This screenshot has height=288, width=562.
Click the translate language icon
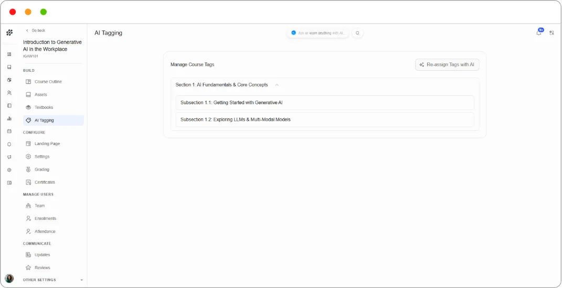point(552,33)
